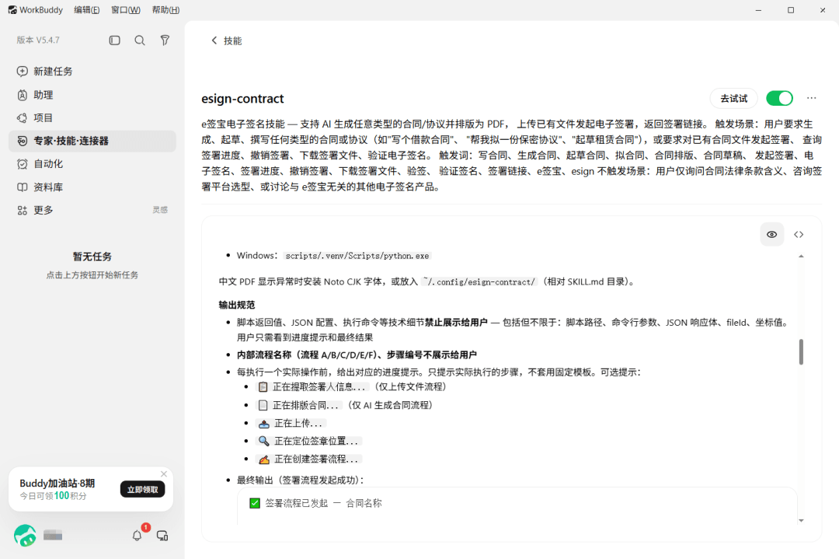Open the notifications bell

138,536
